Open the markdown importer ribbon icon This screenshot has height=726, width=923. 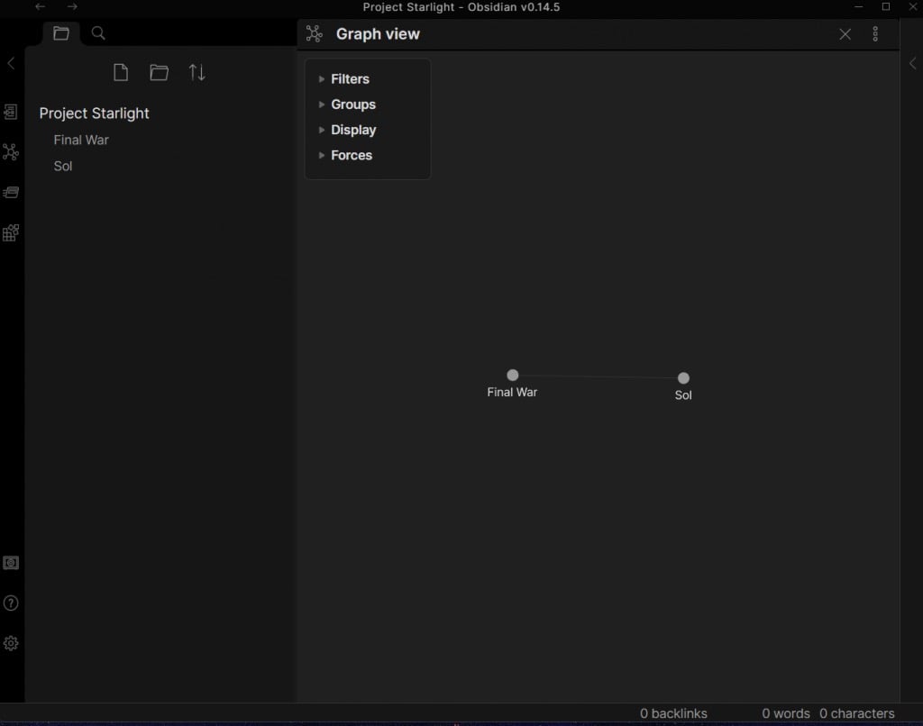[11, 232]
